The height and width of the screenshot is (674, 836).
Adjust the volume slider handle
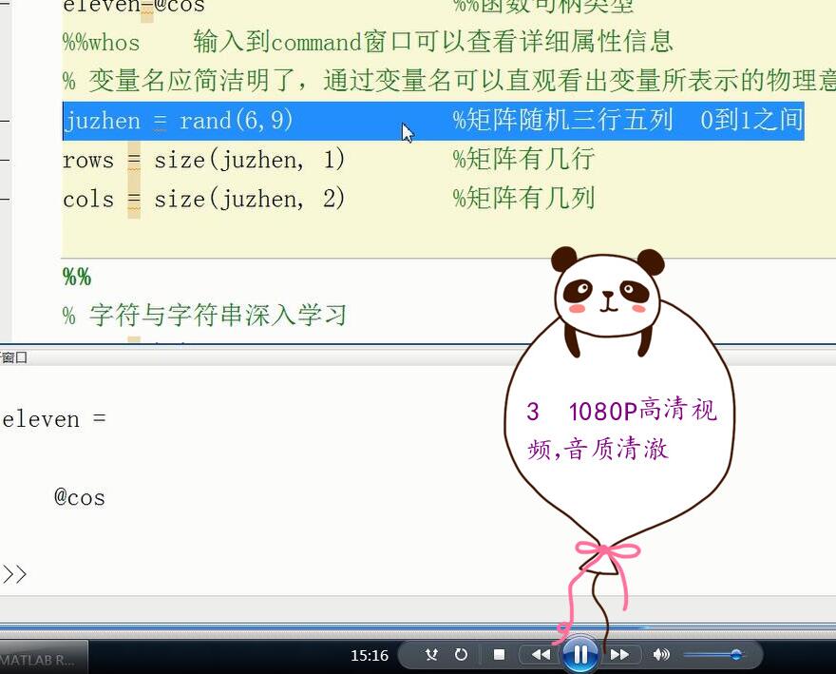pos(735,654)
